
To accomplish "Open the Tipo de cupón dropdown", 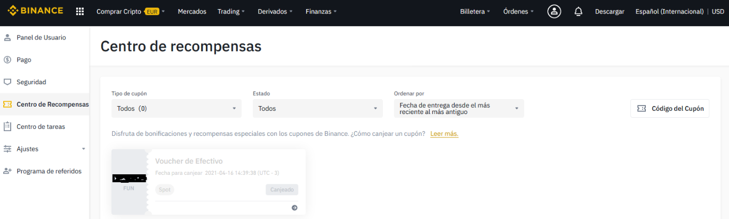I will click(x=177, y=108).
